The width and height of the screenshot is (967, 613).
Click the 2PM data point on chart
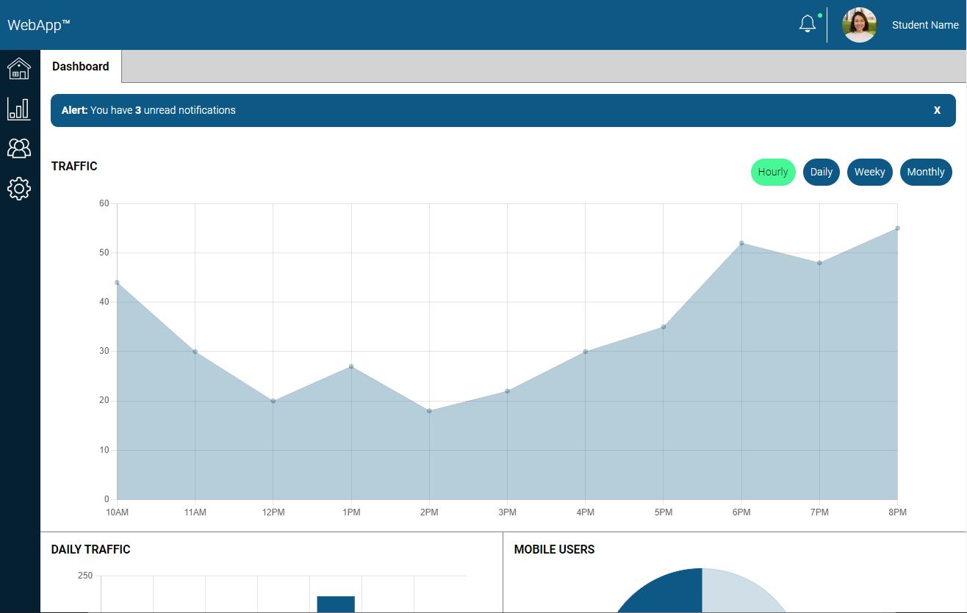point(429,411)
